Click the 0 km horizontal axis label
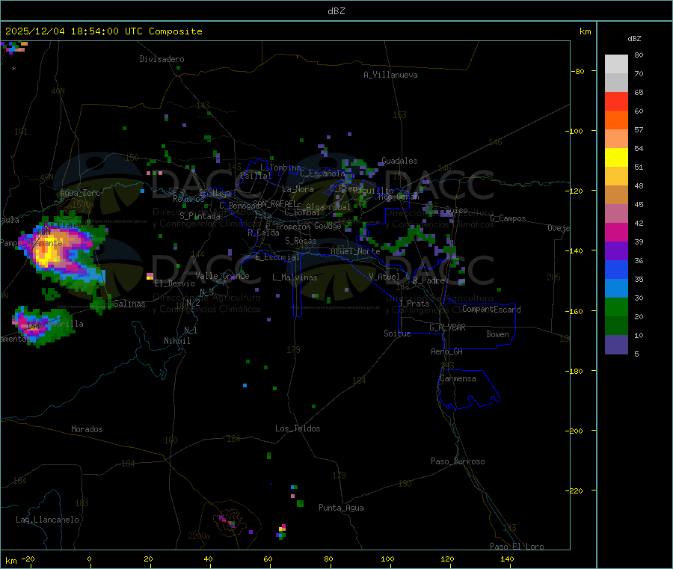The height and width of the screenshot is (569, 673). tap(89, 559)
